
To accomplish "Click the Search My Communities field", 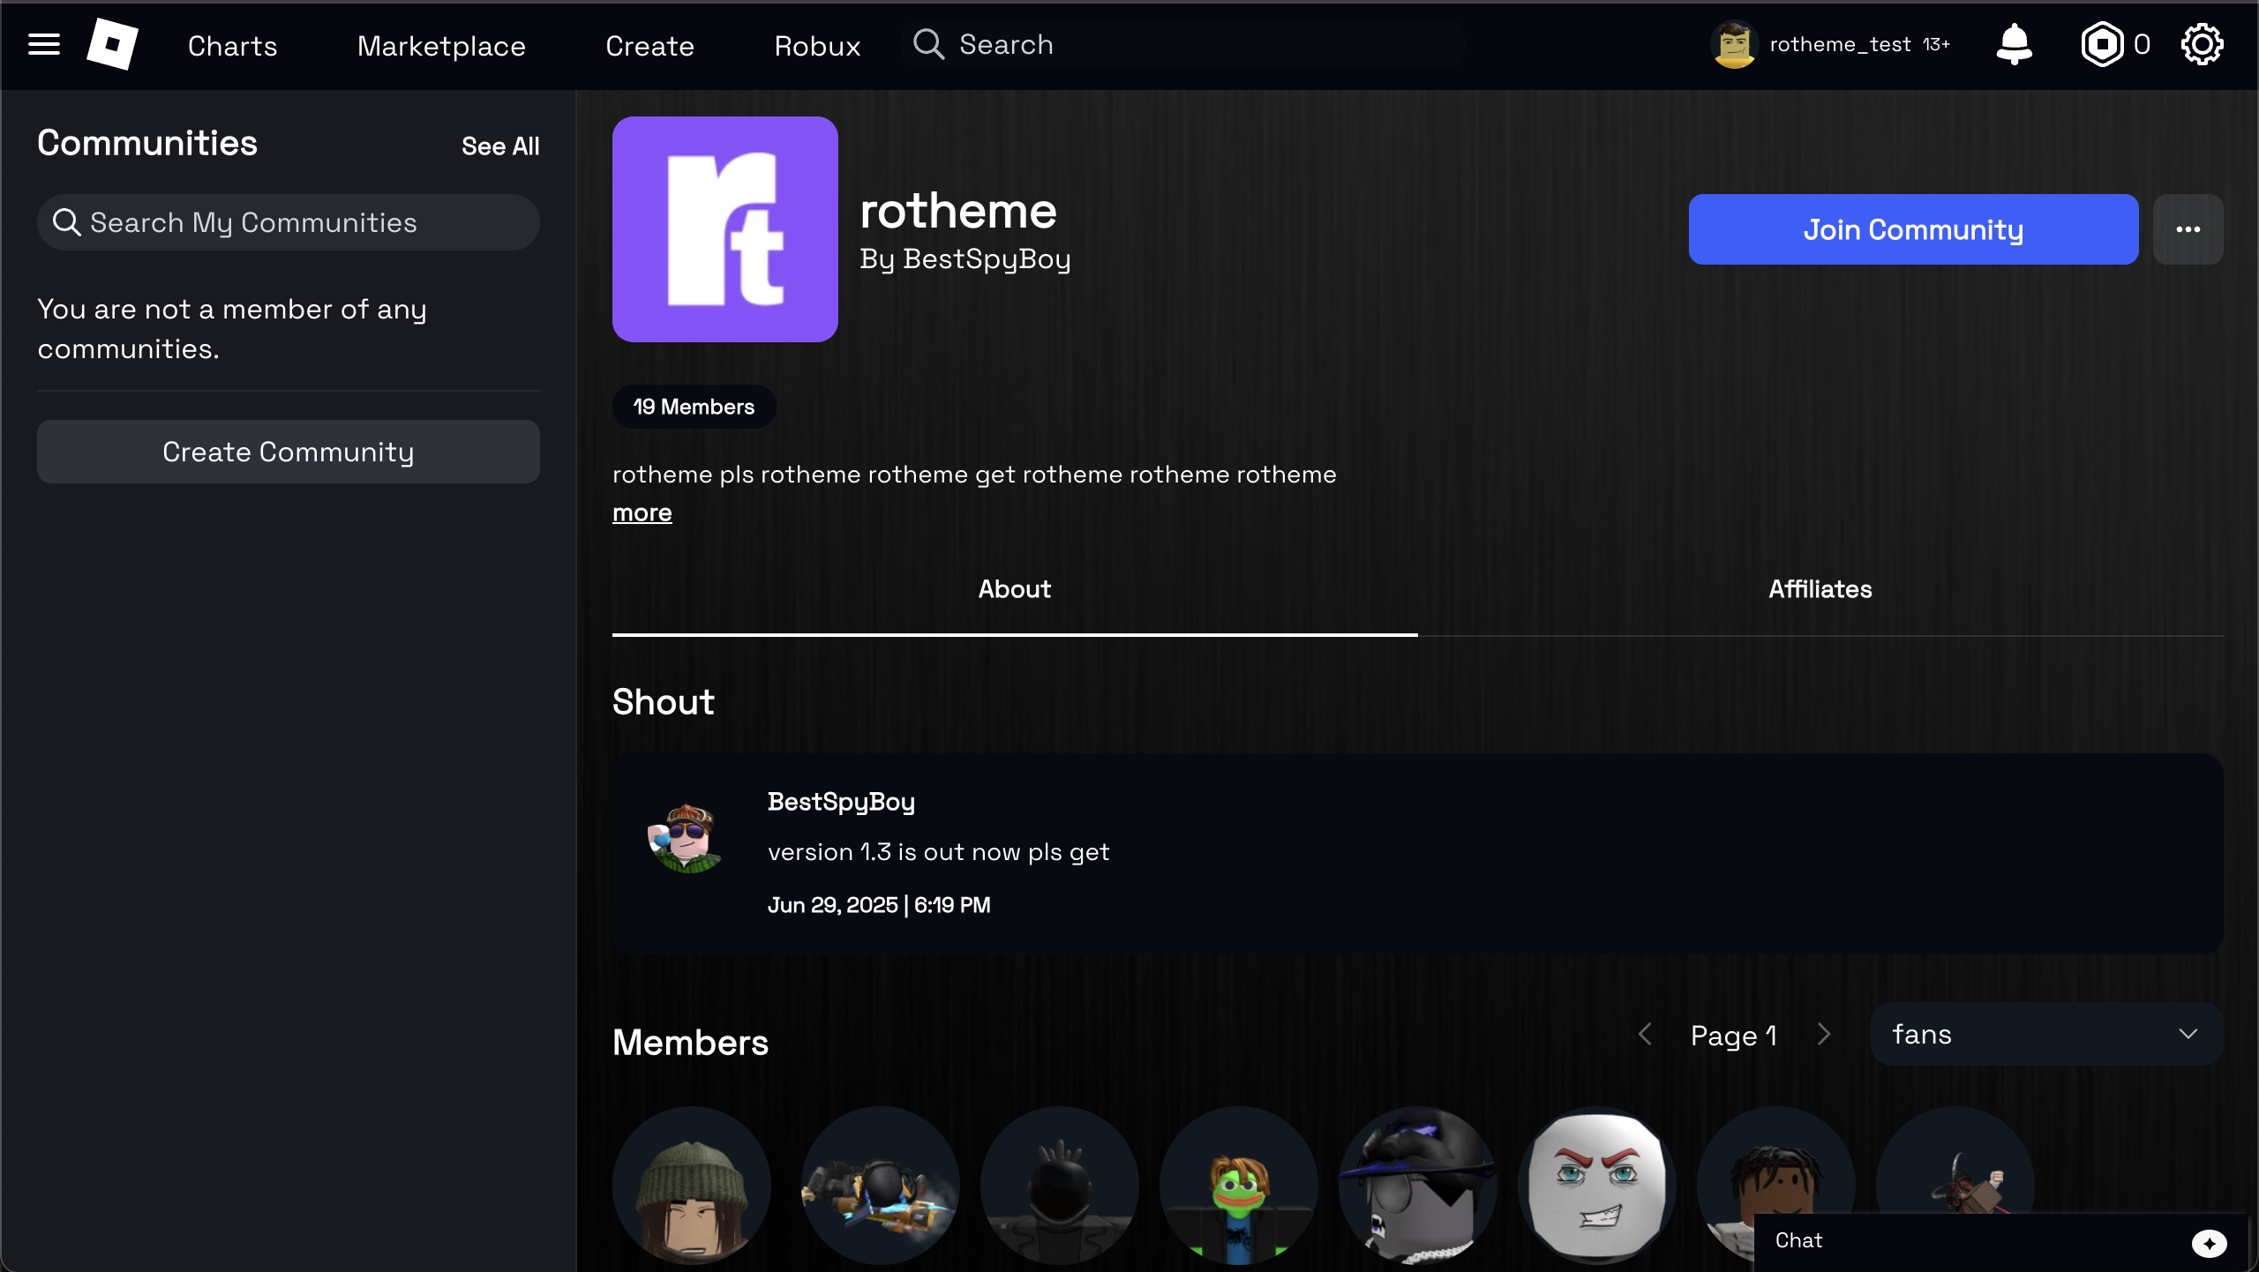I will coord(289,222).
